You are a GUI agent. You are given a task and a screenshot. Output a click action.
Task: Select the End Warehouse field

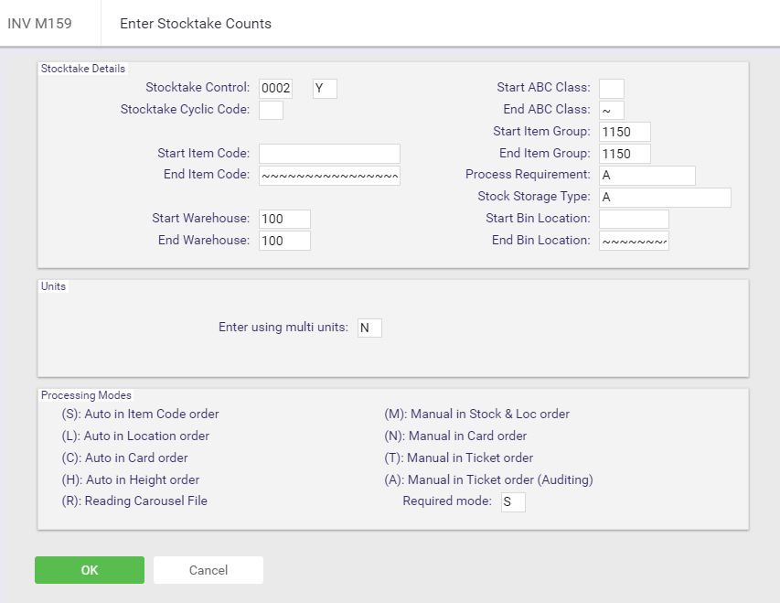point(284,241)
